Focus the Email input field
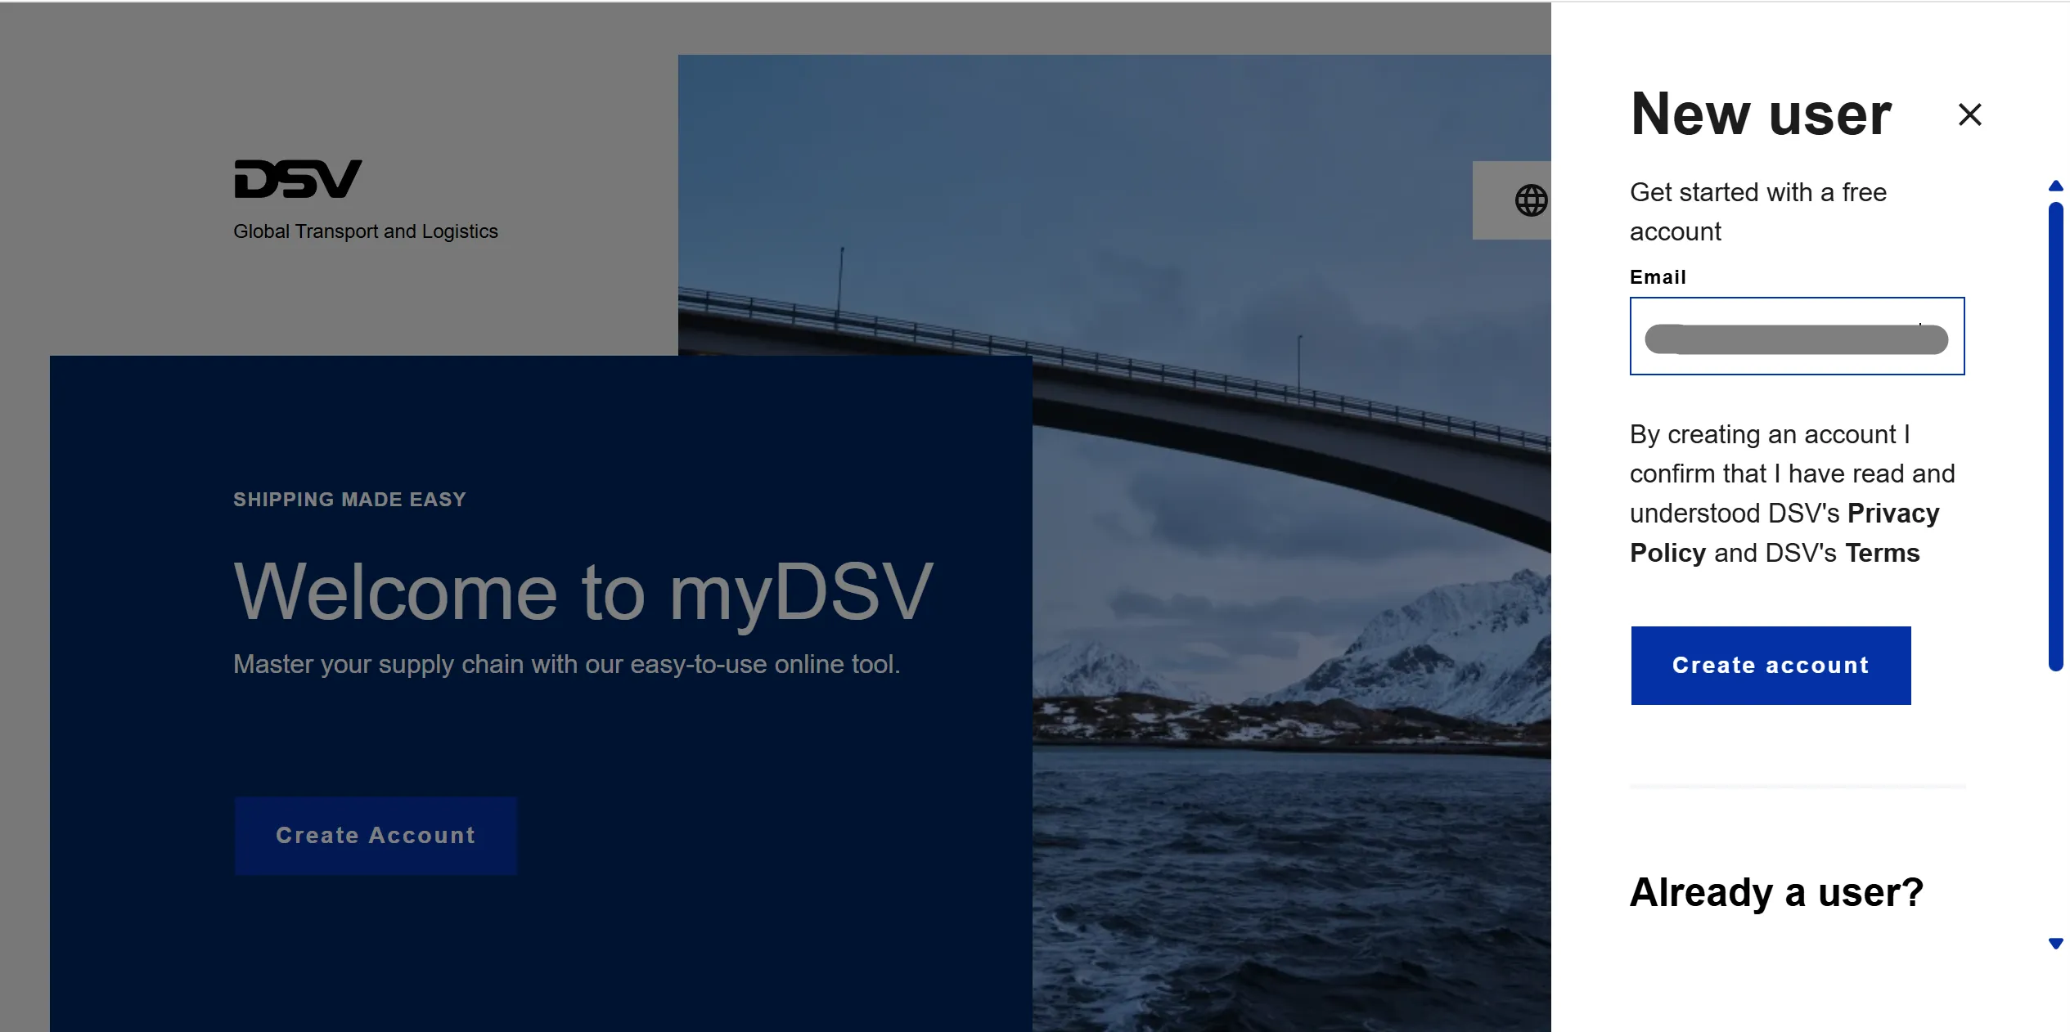Viewport: 2070px width, 1032px height. 1796,336
